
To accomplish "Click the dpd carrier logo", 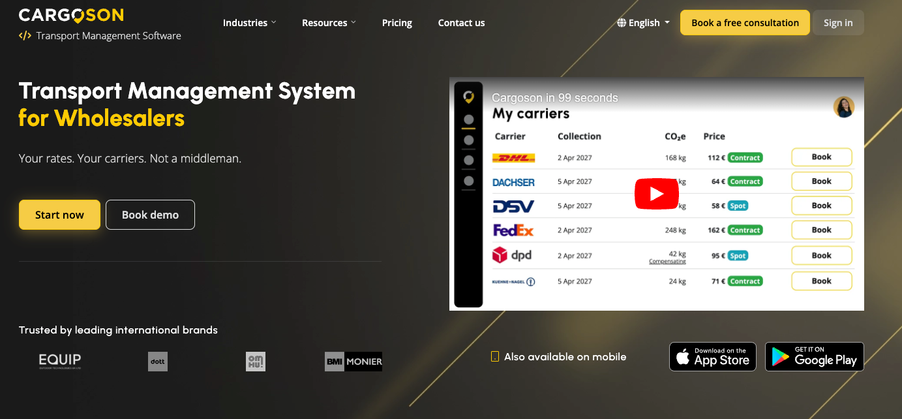I will (x=512, y=255).
